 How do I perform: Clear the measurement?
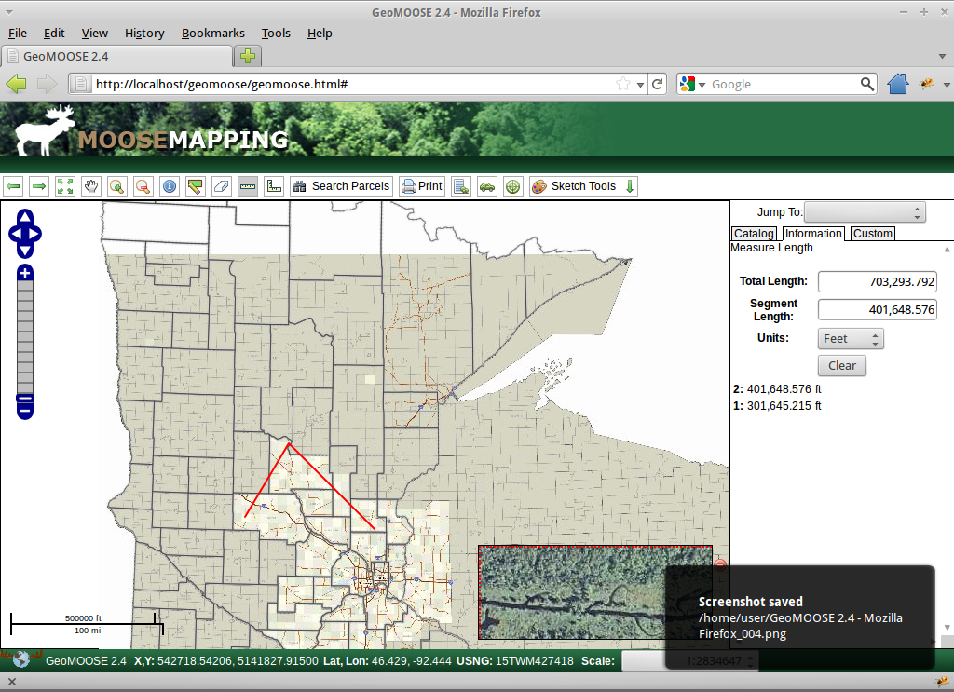point(842,365)
